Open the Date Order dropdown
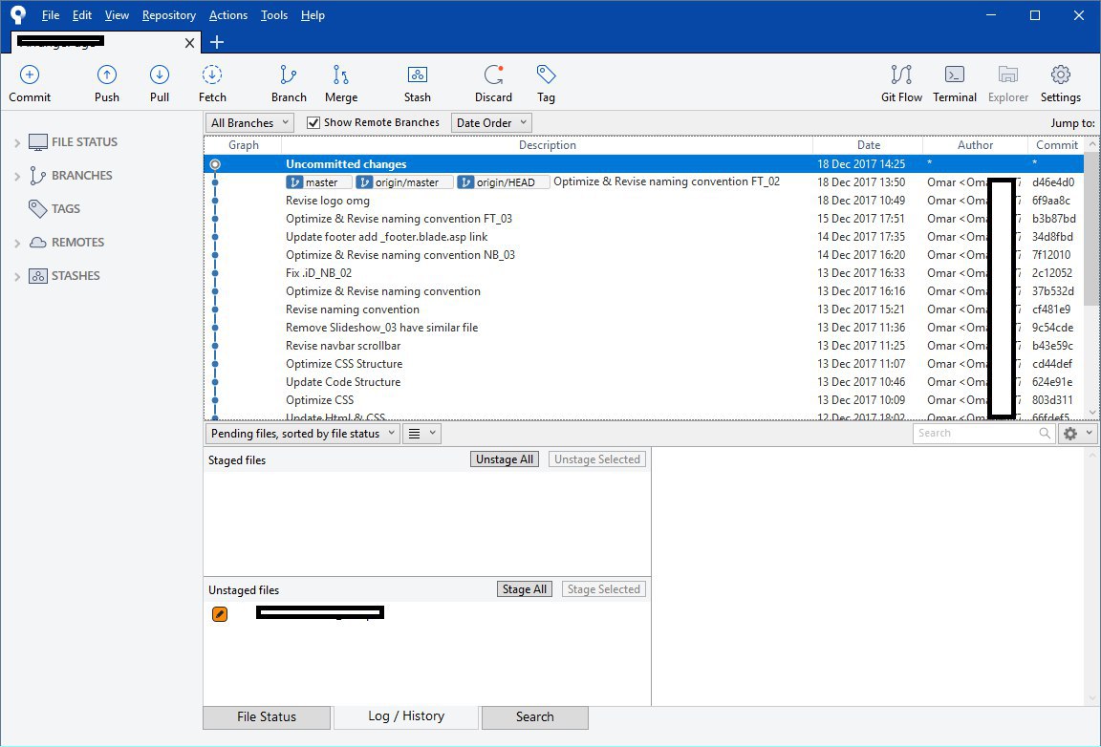Viewport: 1101px width, 747px height. coord(491,123)
